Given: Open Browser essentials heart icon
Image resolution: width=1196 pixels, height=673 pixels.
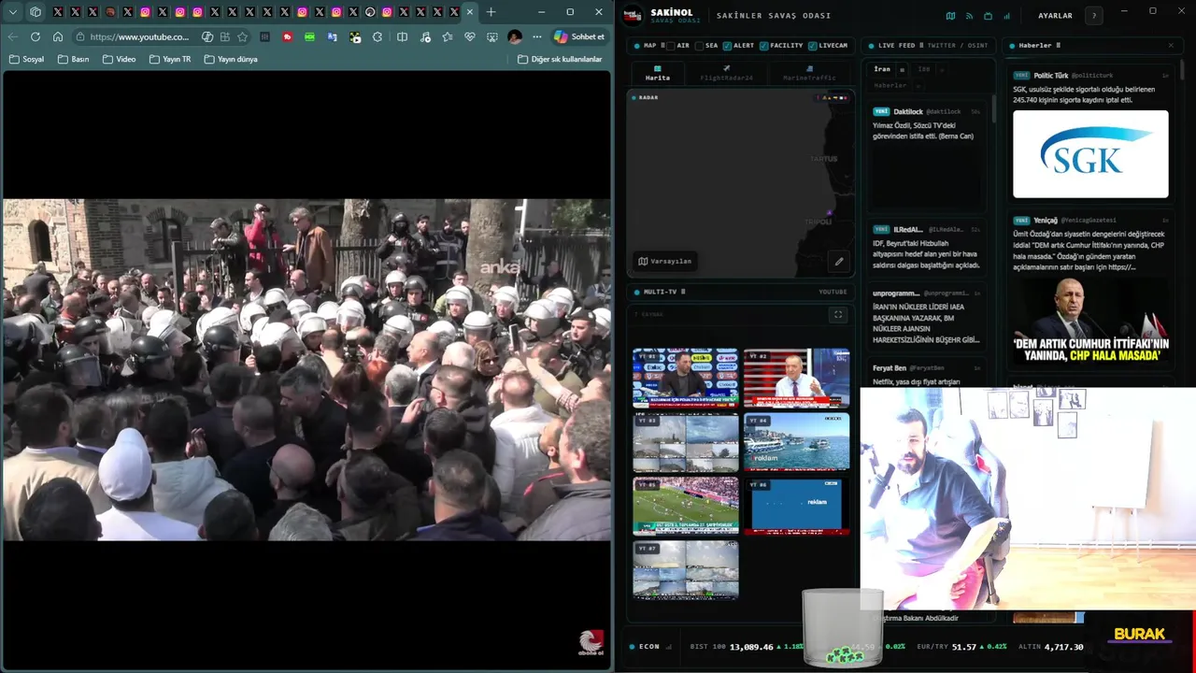Looking at the screenshot, I should coord(469,36).
